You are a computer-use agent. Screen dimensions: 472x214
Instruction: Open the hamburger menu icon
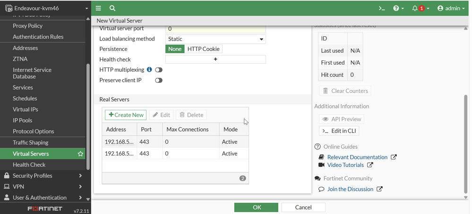pyautogui.click(x=98, y=8)
